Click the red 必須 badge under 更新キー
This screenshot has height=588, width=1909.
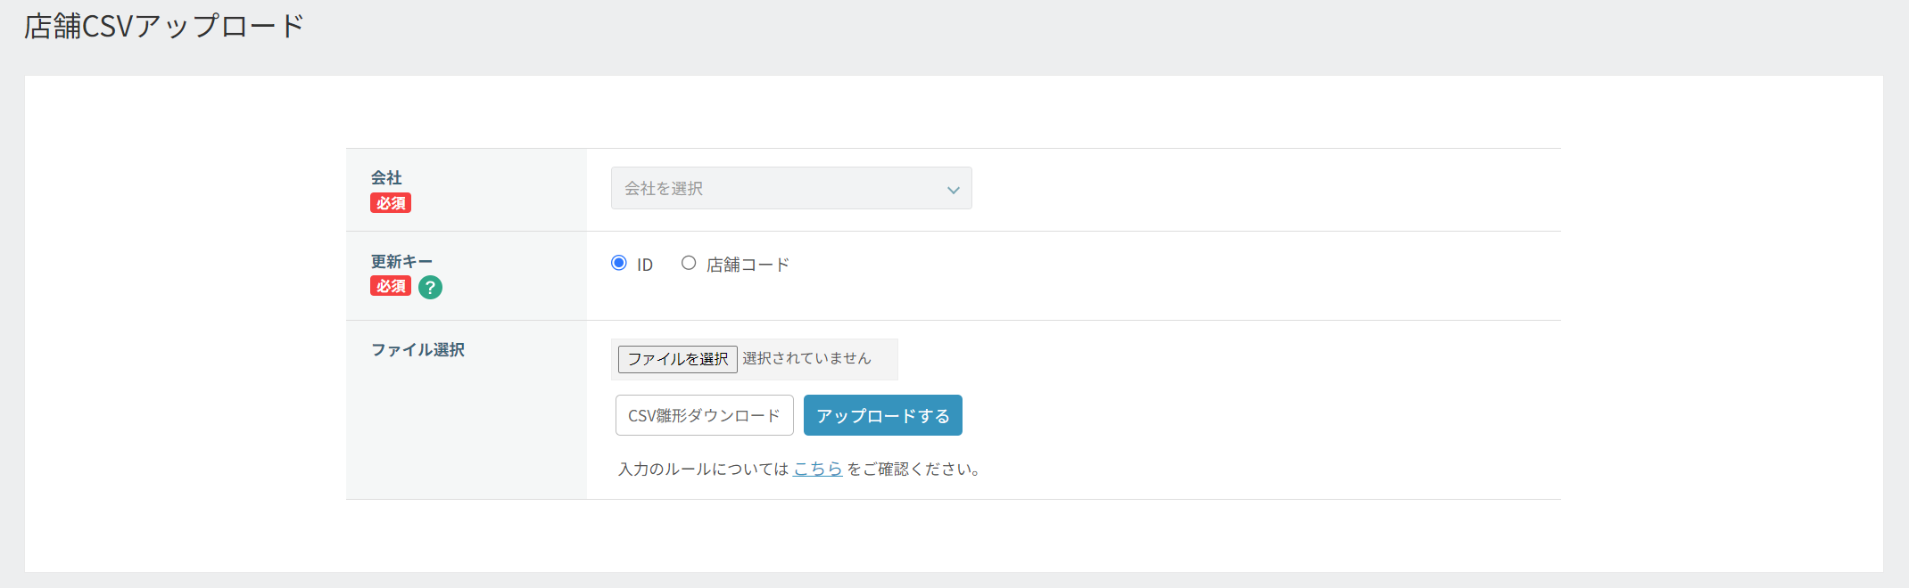[x=391, y=286]
